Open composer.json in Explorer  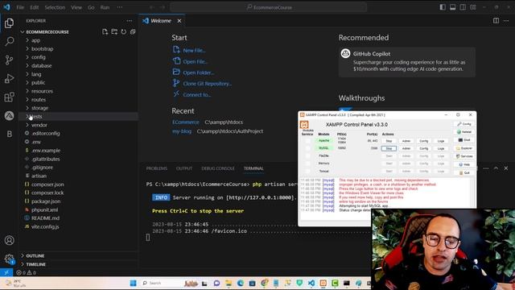[47, 184]
